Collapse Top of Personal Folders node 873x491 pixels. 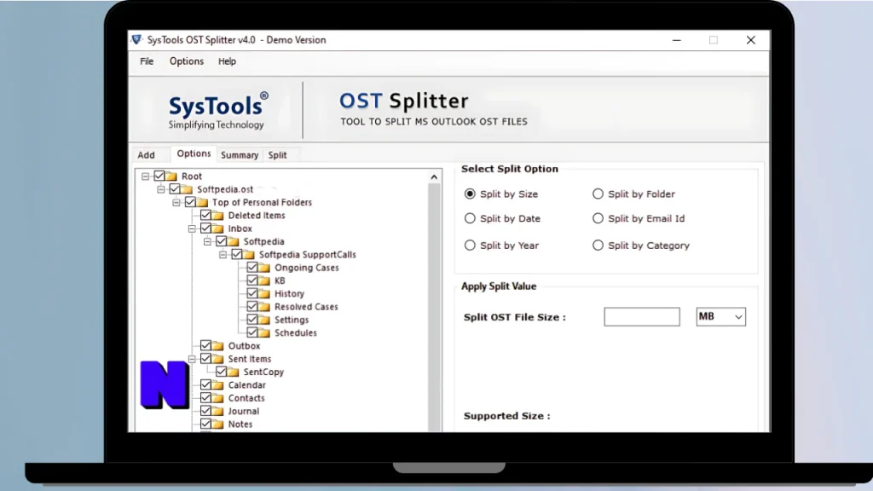click(x=176, y=203)
